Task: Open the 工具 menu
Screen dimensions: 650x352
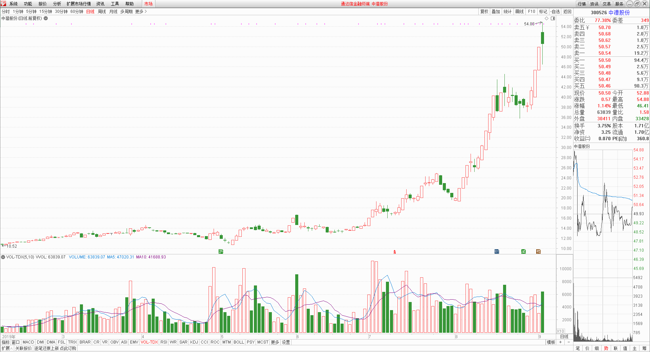Action: pyautogui.click(x=115, y=4)
